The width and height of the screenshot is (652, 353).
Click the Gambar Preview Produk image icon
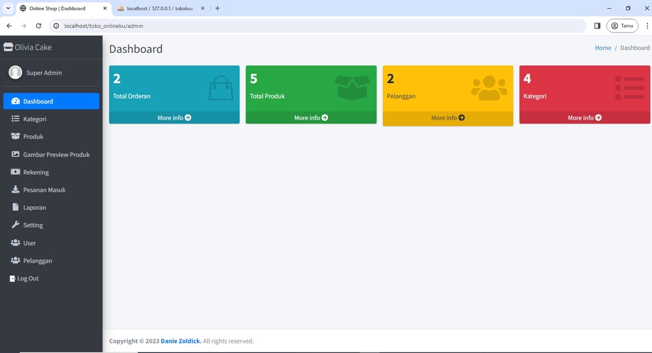click(x=16, y=154)
